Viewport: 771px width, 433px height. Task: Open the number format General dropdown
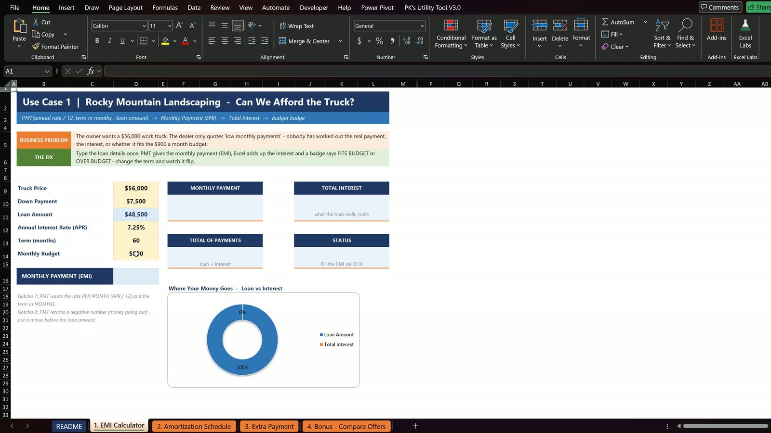tap(422, 26)
